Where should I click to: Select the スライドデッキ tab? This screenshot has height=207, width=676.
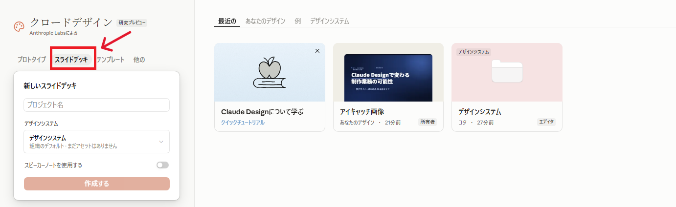(71, 60)
